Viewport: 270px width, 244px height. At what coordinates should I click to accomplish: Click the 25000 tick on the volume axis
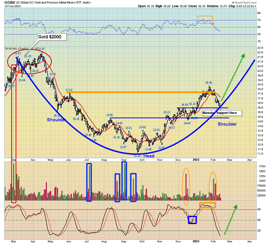[262, 195]
